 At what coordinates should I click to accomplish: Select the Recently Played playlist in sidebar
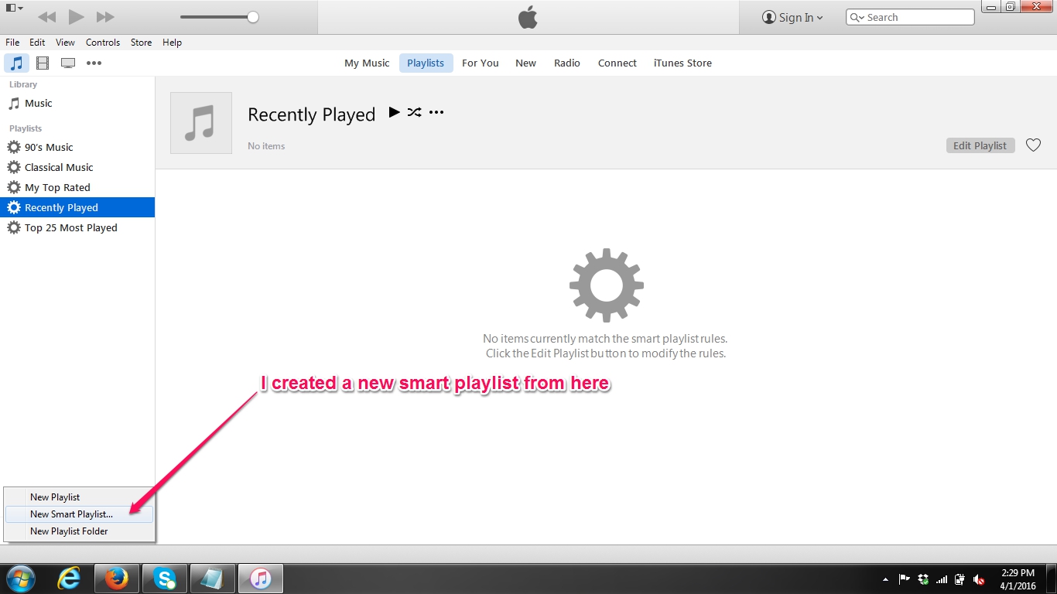(77, 207)
